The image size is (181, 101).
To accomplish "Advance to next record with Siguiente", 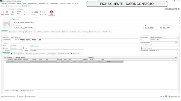I will (x=43, y=15).
